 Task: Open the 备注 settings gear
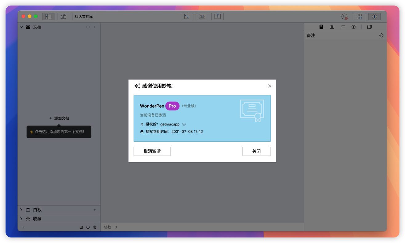tap(381, 36)
